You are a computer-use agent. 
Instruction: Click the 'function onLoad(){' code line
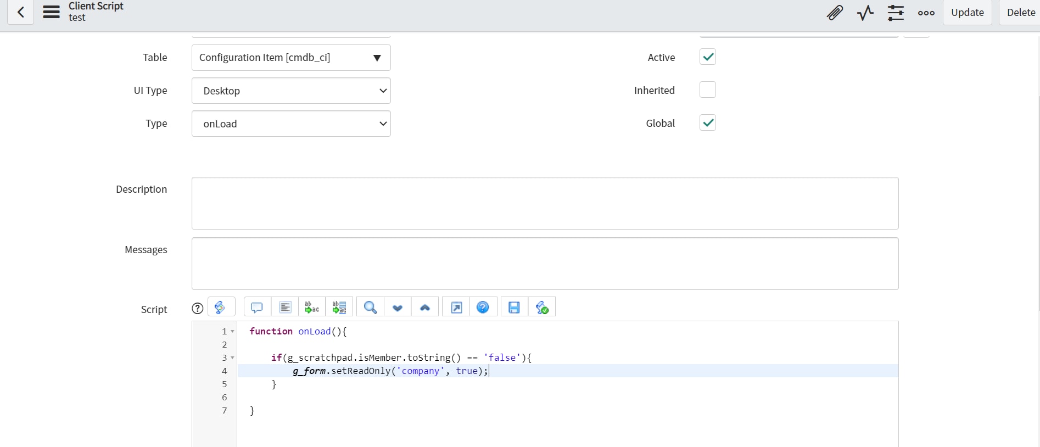[298, 331]
